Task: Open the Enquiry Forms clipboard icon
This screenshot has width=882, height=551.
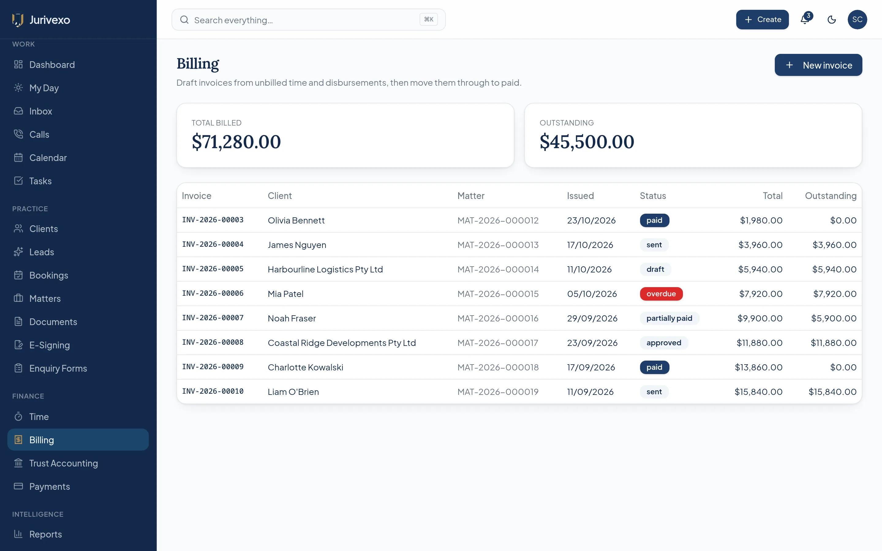Action: 18,369
